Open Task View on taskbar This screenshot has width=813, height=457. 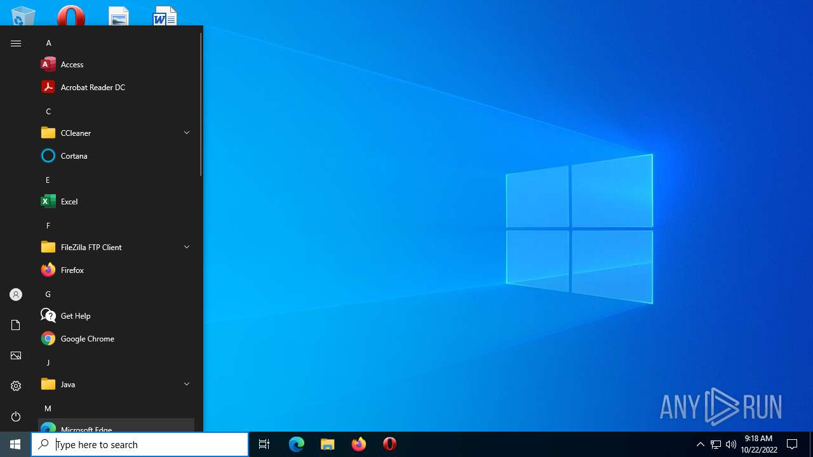point(264,444)
